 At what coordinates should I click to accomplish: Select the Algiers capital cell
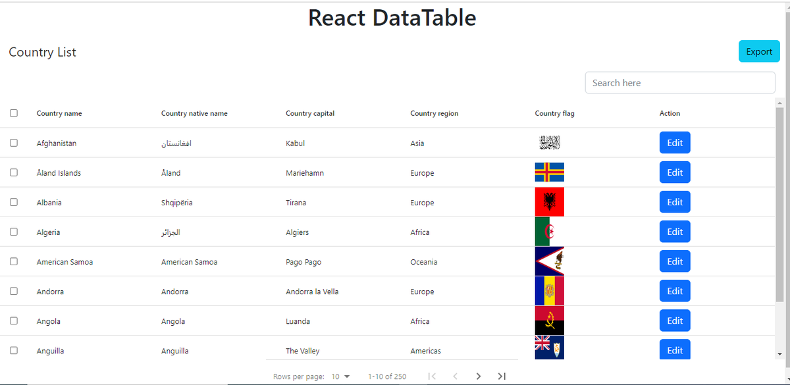coord(297,232)
